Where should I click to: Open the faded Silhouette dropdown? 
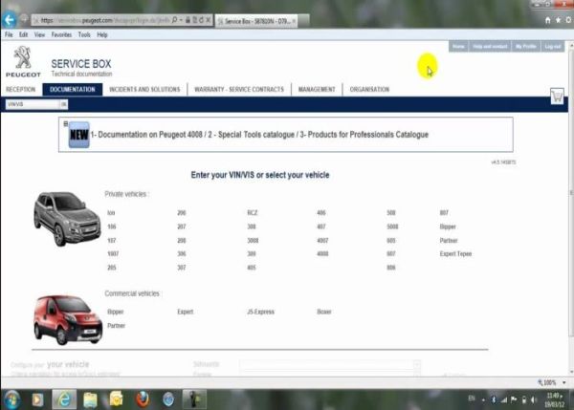[330, 364]
